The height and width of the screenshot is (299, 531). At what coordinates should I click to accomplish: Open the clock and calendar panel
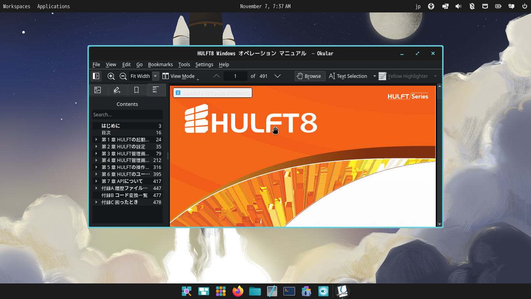coord(265,6)
